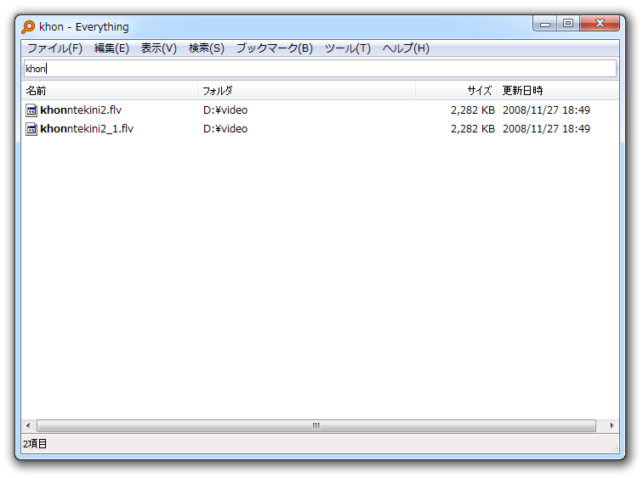The width and height of the screenshot is (643, 478).
Task: Click the 2008/11/27 18:49 date of khonntekini2_1.flv
Action: [546, 129]
